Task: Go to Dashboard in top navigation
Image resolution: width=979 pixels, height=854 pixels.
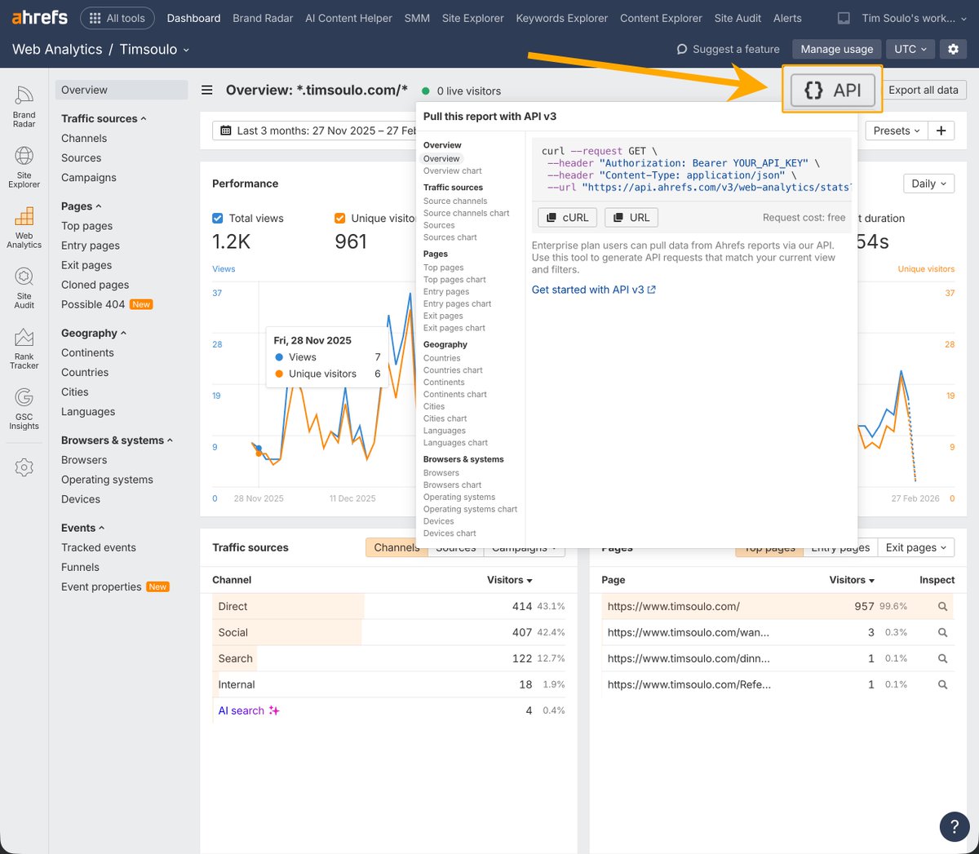Action: coord(193,18)
